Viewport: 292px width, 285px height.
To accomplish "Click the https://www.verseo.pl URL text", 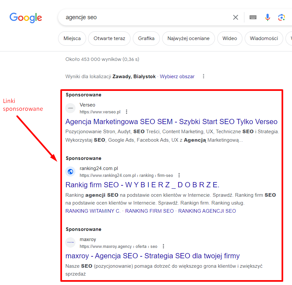I will click(x=100, y=112).
